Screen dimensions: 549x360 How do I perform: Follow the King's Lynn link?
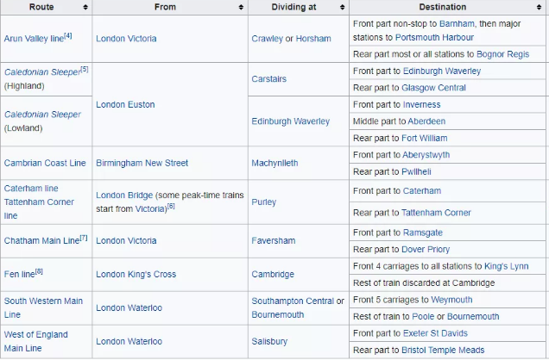click(507, 266)
